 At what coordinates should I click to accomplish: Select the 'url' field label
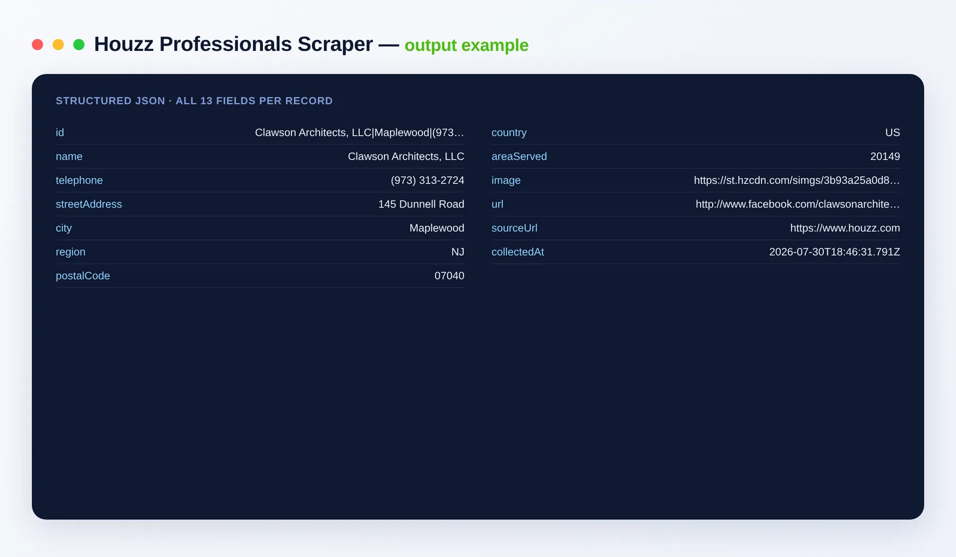[497, 204]
